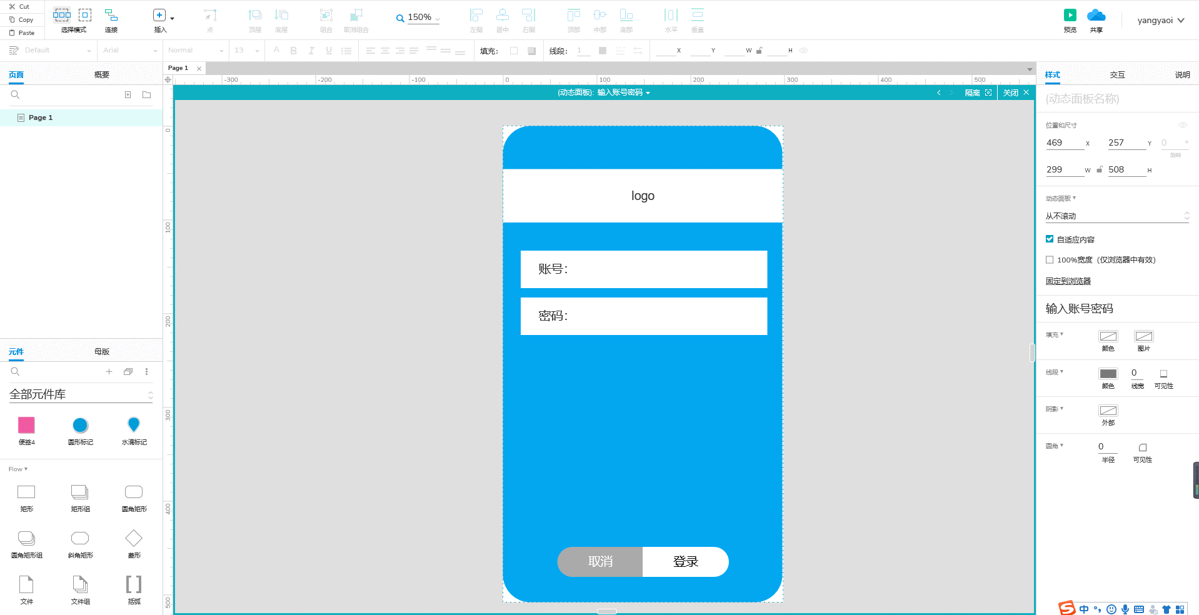Switch to the 概要 outline tab
Screen dimensions: 1199x615
[102, 74]
